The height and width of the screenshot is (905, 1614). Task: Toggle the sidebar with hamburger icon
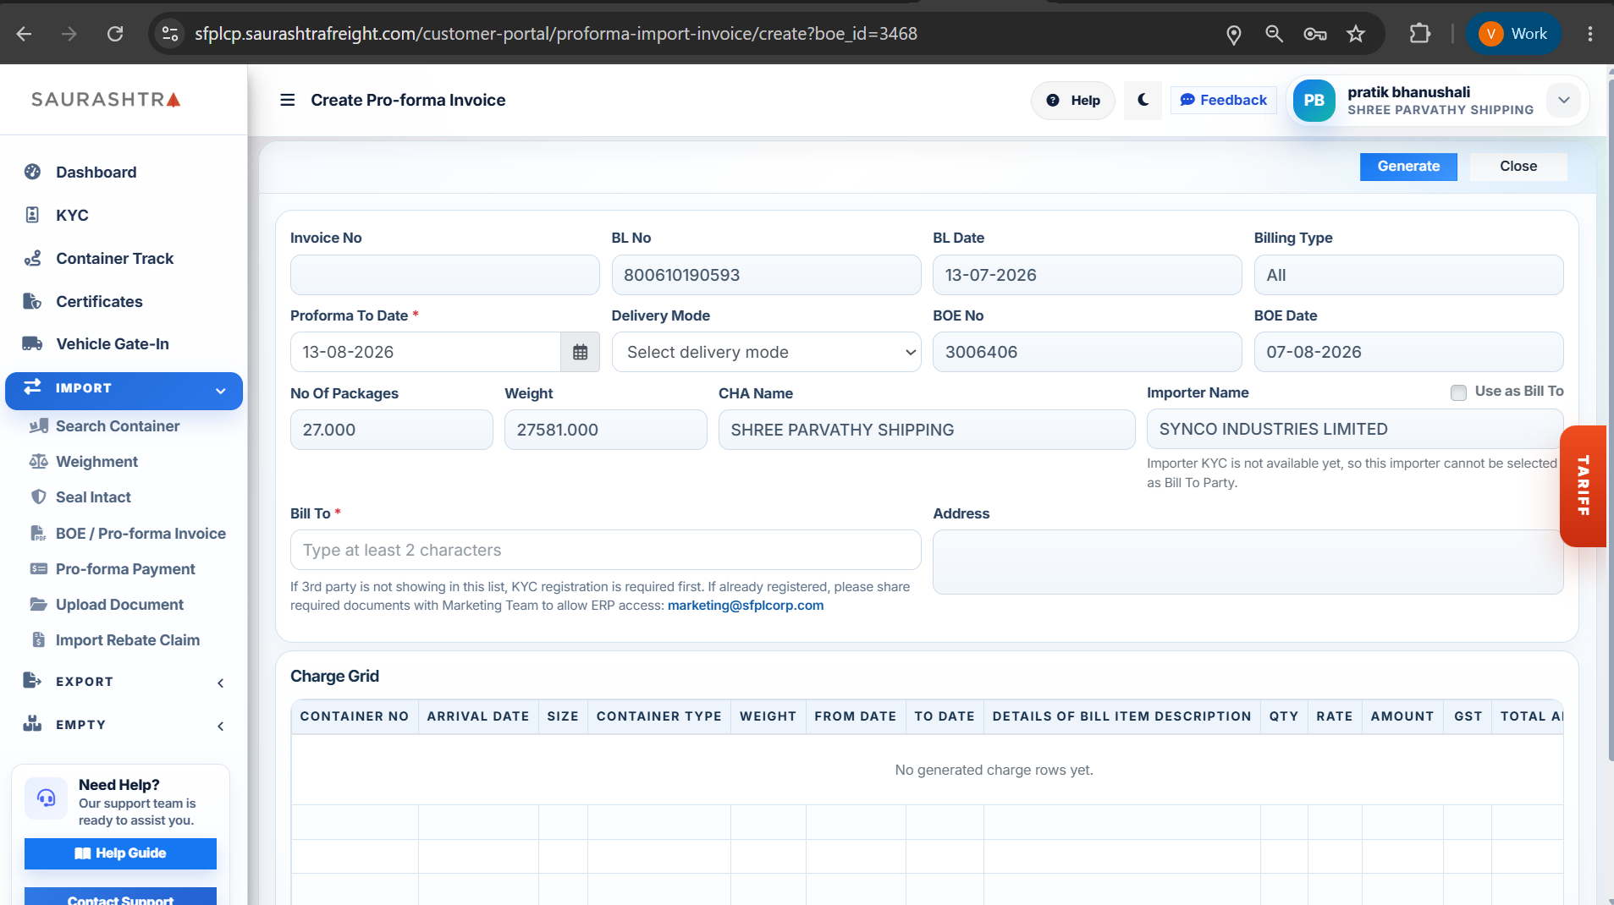288,100
